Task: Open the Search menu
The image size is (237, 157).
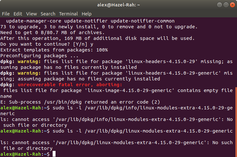Action: [48, 14]
